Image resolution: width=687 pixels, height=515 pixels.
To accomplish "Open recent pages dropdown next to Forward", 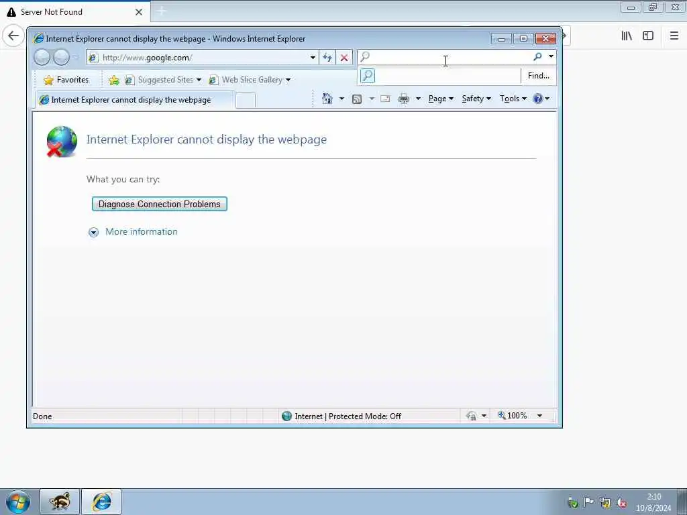I will (75, 58).
